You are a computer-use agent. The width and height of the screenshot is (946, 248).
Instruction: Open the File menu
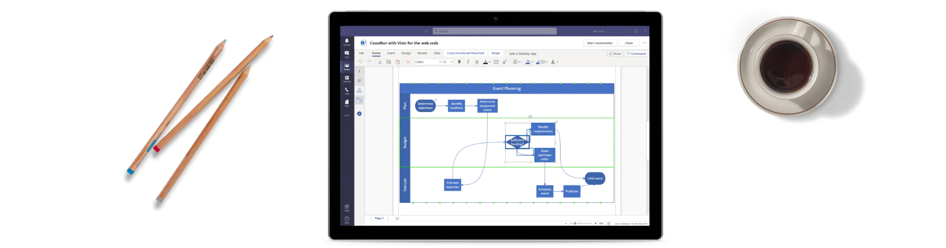click(x=361, y=53)
